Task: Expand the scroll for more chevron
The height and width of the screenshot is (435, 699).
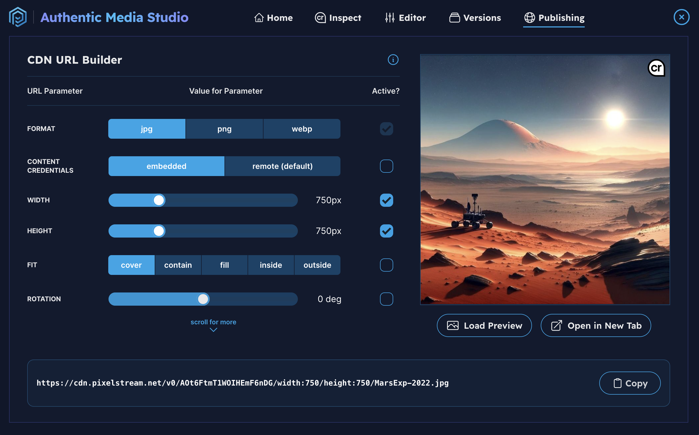Action: pyautogui.click(x=213, y=330)
